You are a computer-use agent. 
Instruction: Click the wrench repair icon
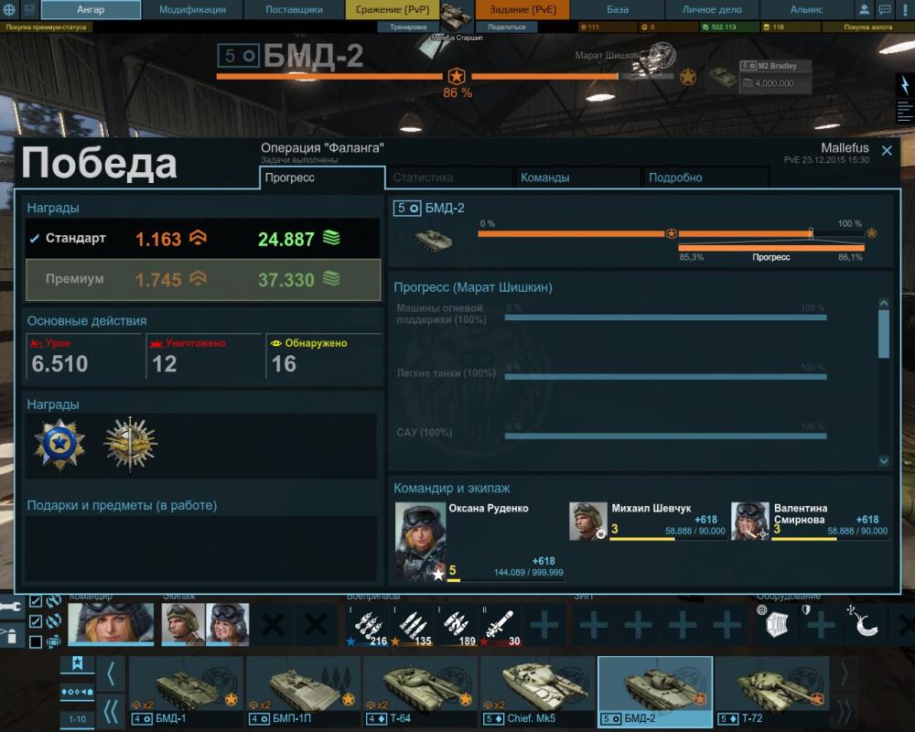pos(11,607)
